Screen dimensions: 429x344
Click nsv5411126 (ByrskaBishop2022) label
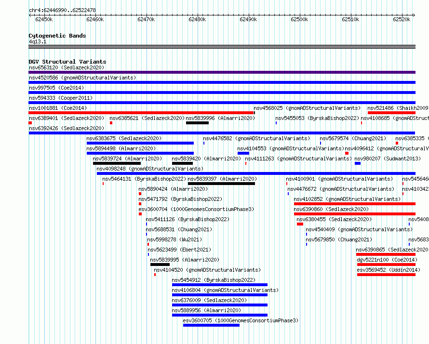pyautogui.click(x=188, y=219)
